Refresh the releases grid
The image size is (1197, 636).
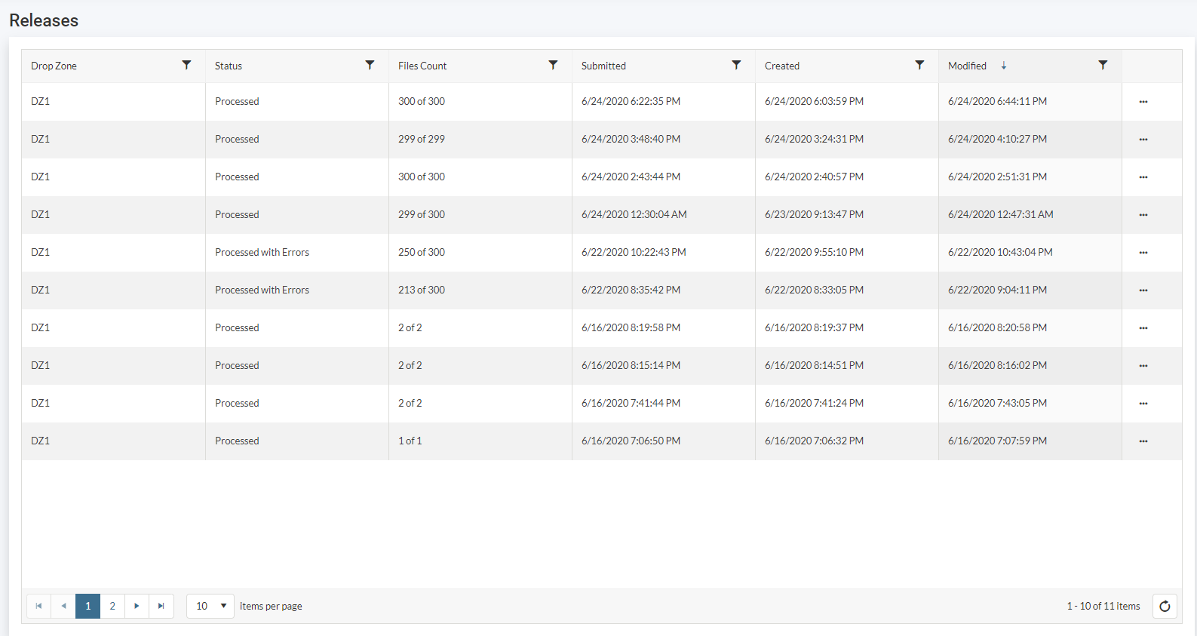click(x=1165, y=606)
